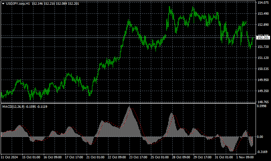Click the 25 Oct 01:00 time label

click(x=160, y=157)
